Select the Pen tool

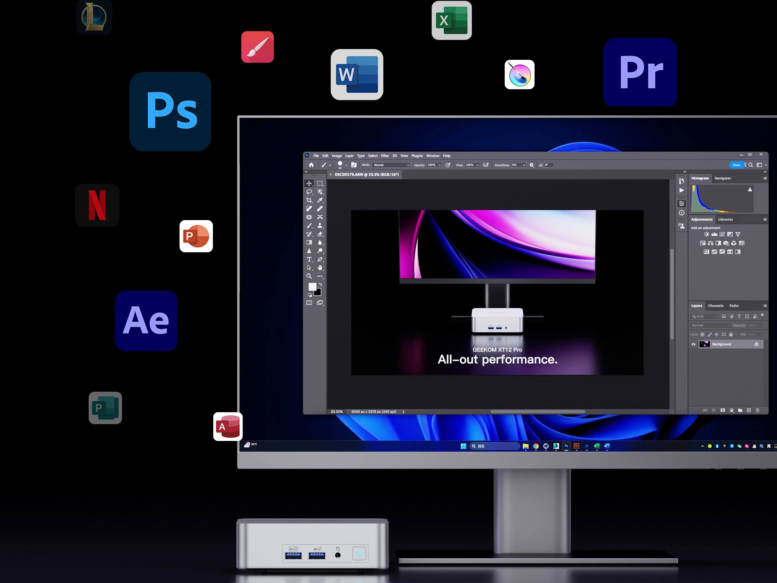[x=320, y=259]
